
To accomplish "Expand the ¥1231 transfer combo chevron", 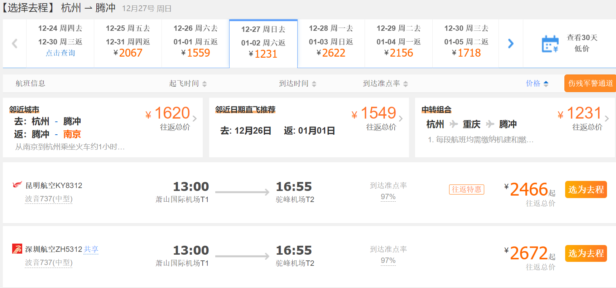I will coord(607,118).
